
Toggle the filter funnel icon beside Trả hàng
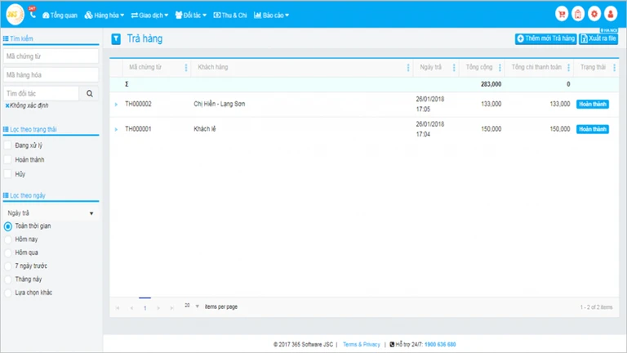116,39
